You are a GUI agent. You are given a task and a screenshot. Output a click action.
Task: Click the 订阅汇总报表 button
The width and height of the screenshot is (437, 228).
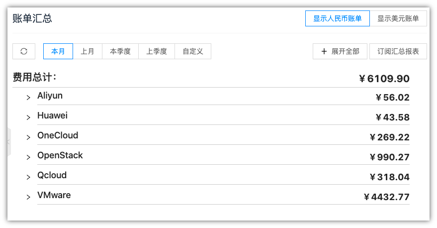[x=398, y=51]
